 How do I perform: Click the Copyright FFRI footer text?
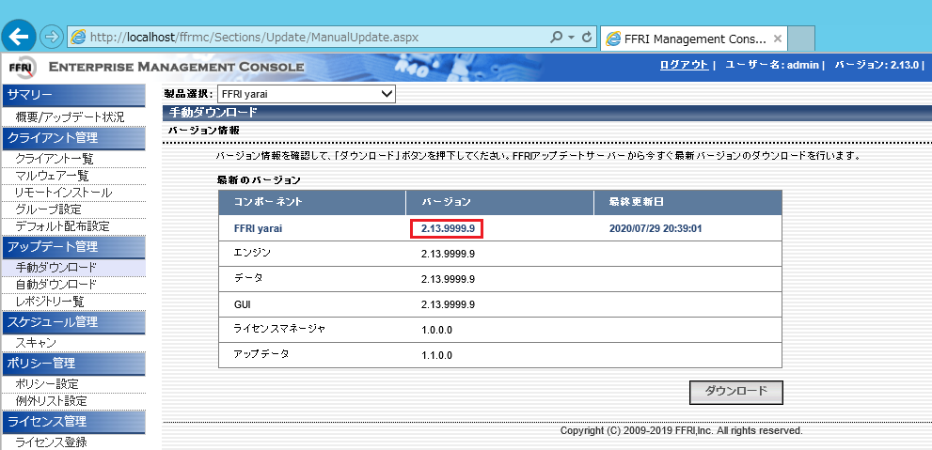681,430
